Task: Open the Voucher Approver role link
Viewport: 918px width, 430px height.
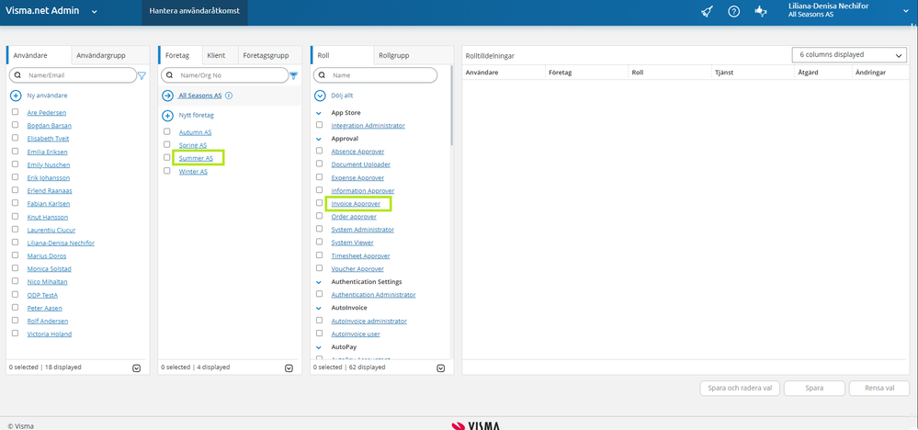Action: click(x=357, y=269)
